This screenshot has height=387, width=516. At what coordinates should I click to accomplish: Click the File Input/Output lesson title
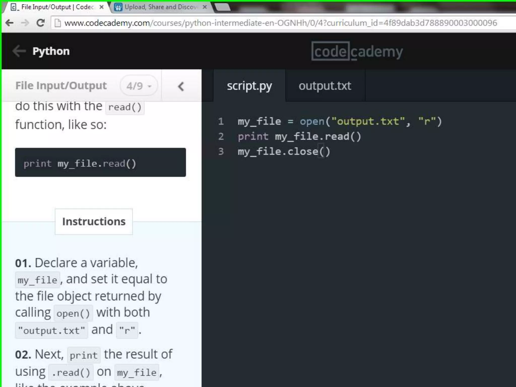tap(61, 86)
